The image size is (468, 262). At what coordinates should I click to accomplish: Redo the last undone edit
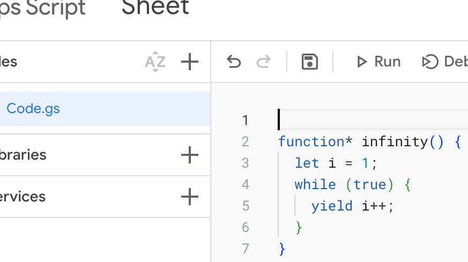click(x=263, y=62)
